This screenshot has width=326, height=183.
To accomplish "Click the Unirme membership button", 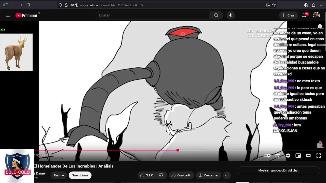I will (x=59, y=175).
